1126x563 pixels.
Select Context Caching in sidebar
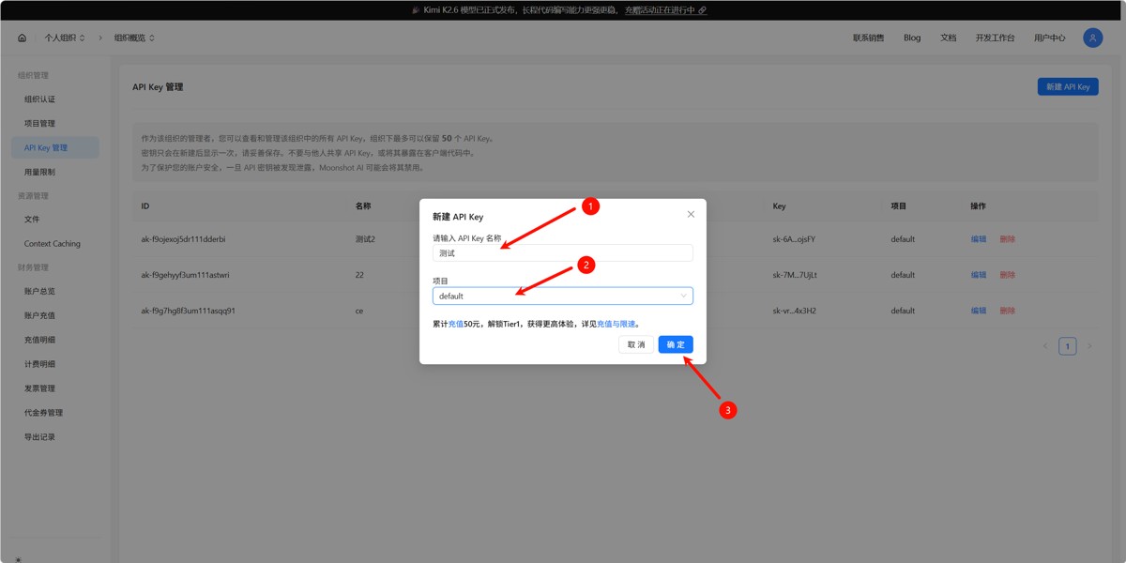[55, 243]
